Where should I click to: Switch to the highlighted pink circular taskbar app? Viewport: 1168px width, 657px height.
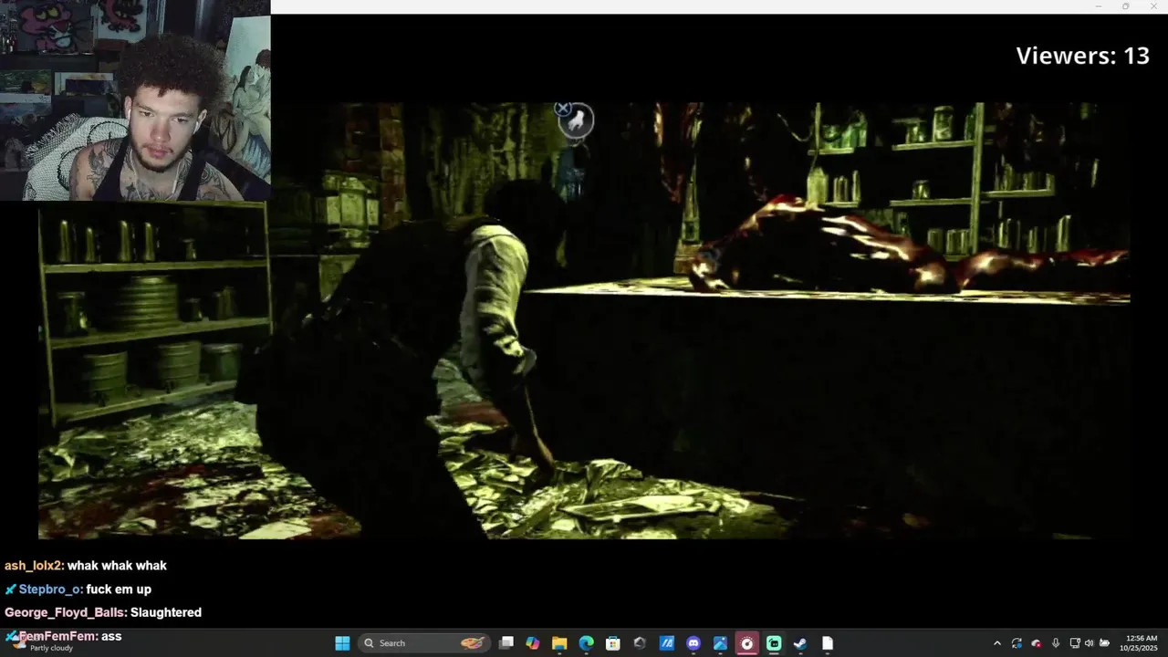coord(746,643)
